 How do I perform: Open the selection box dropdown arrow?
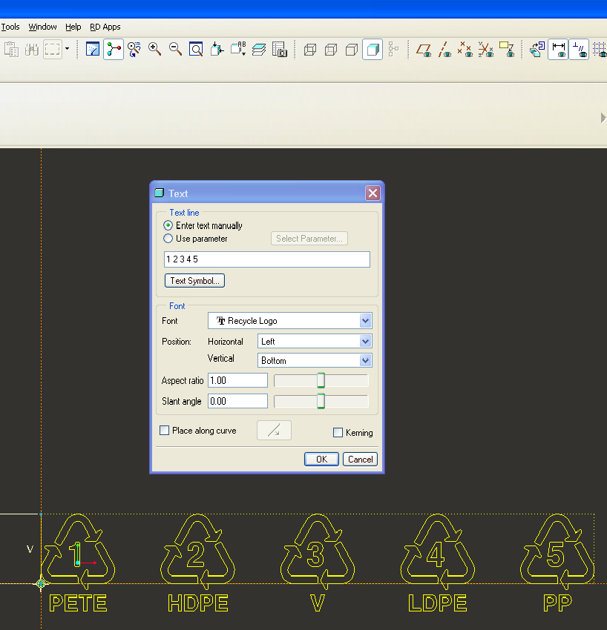click(68, 49)
